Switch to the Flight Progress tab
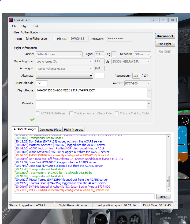Viewport: 190px width, 224px height. click(x=74, y=130)
